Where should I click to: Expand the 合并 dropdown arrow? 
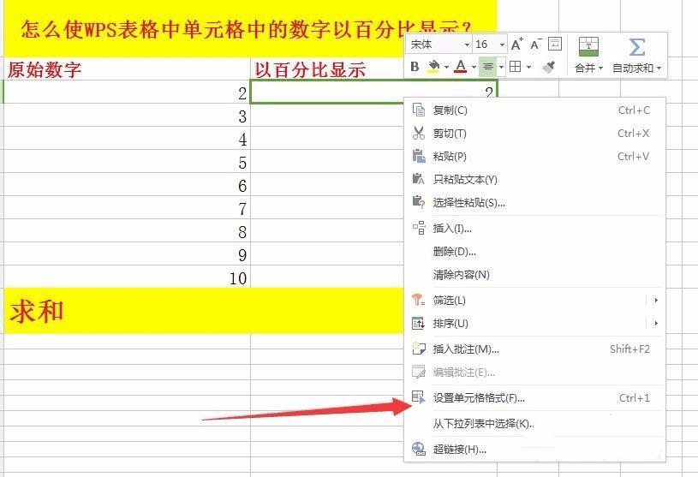[600, 68]
